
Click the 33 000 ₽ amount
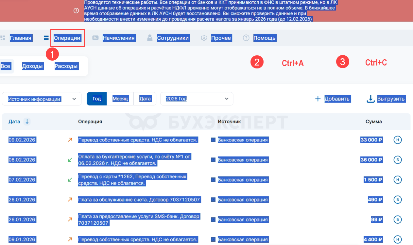[x=371, y=140]
